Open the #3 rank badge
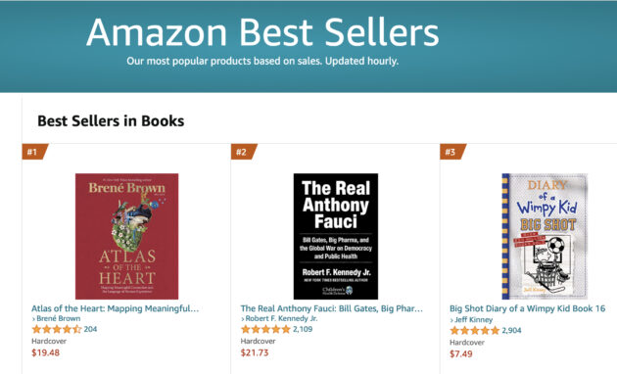617x374 pixels. 452,152
